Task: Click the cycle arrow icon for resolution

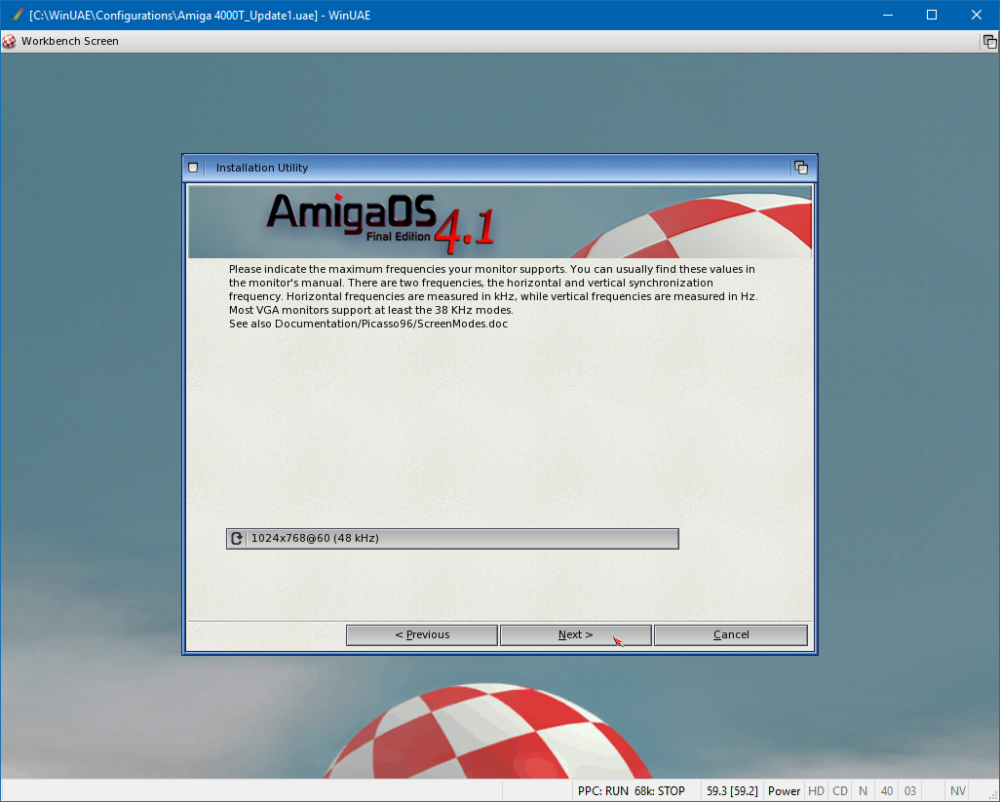Action: click(237, 538)
